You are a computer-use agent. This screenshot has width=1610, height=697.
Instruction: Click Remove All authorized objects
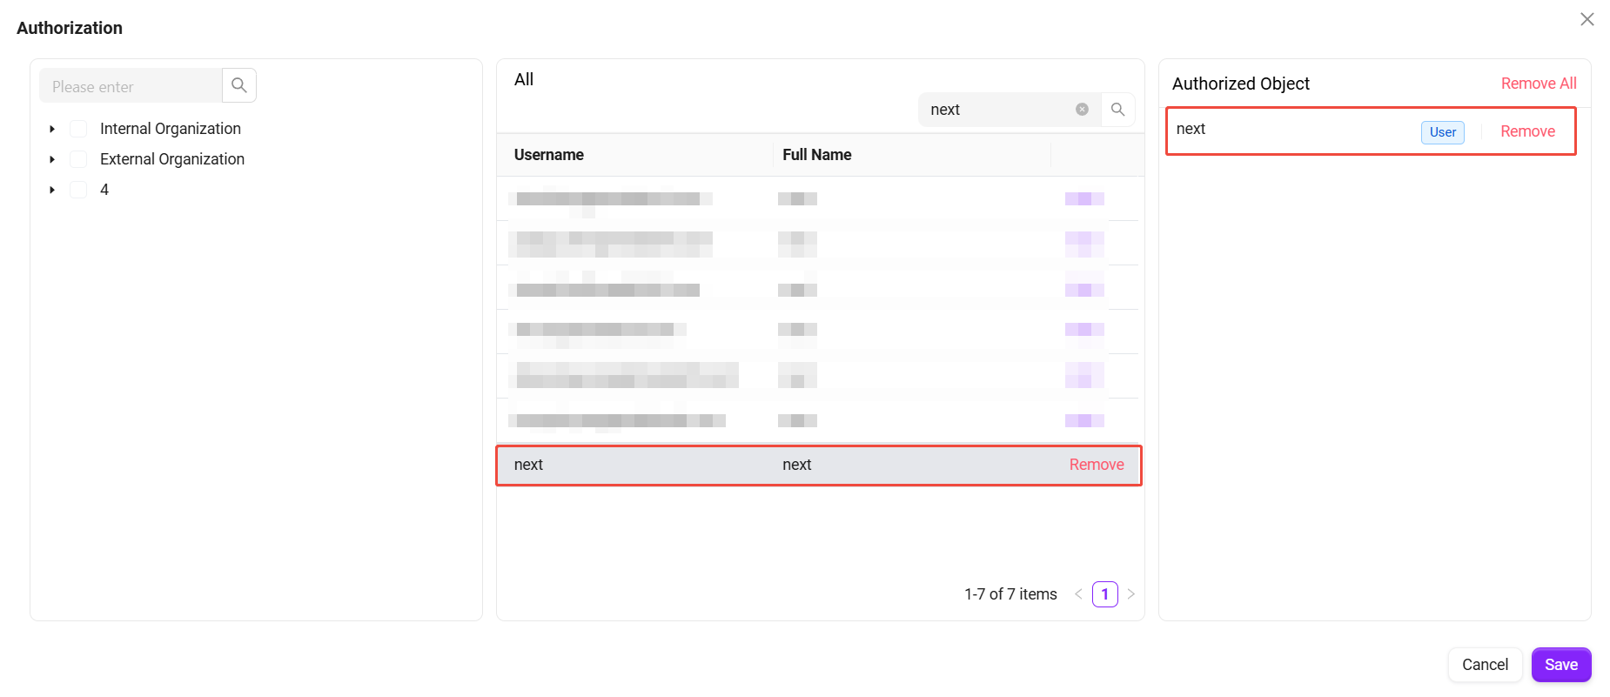[1539, 84]
